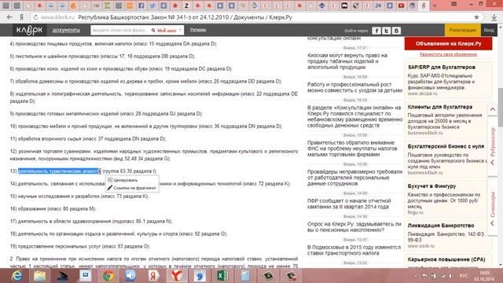Switch to the Facebook browser tab
This screenshot has width=503, height=283.
click(x=141, y=6)
